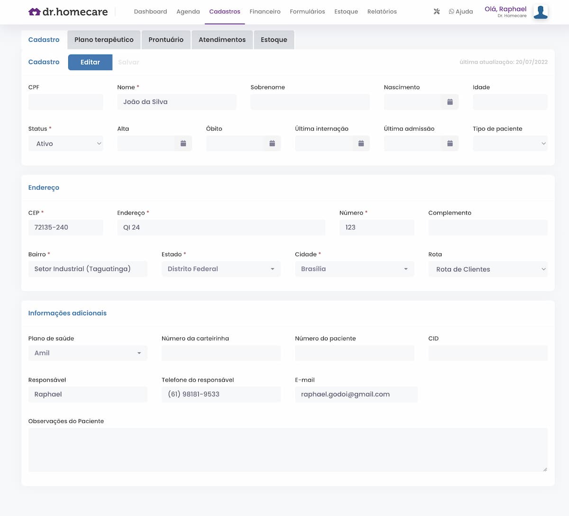Switch to the Plano terapêutico tab

tap(104, 40)
